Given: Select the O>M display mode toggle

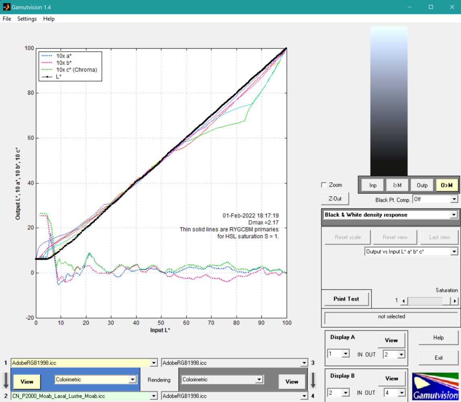Looking at the screenshot, I should 447,185.
